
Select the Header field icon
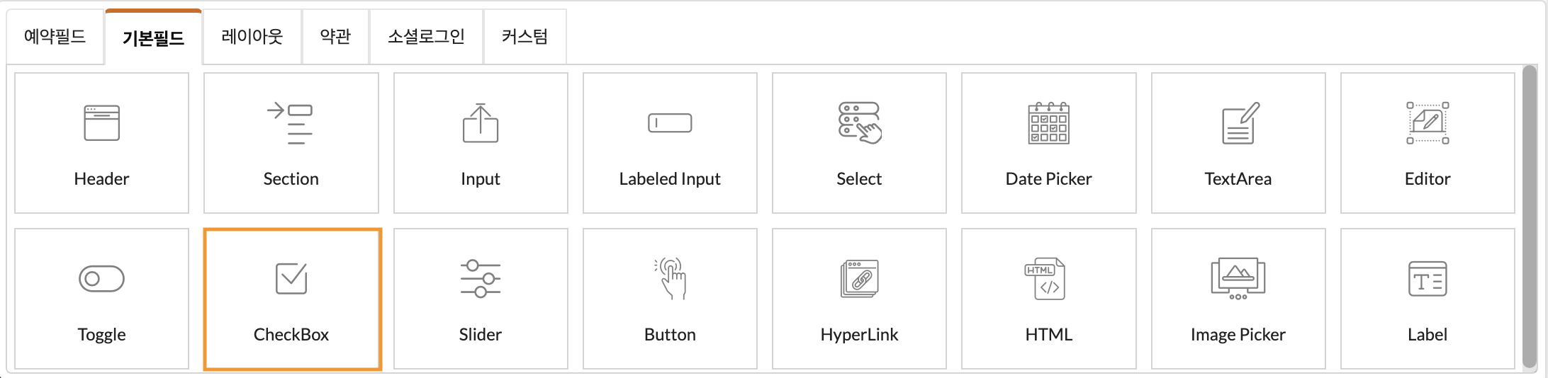click(x=101, y=123)
